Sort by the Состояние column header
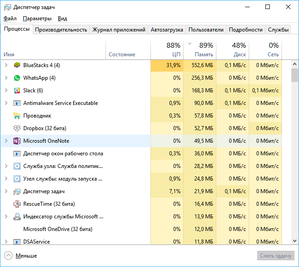299x267 pixels. [128, 50]
